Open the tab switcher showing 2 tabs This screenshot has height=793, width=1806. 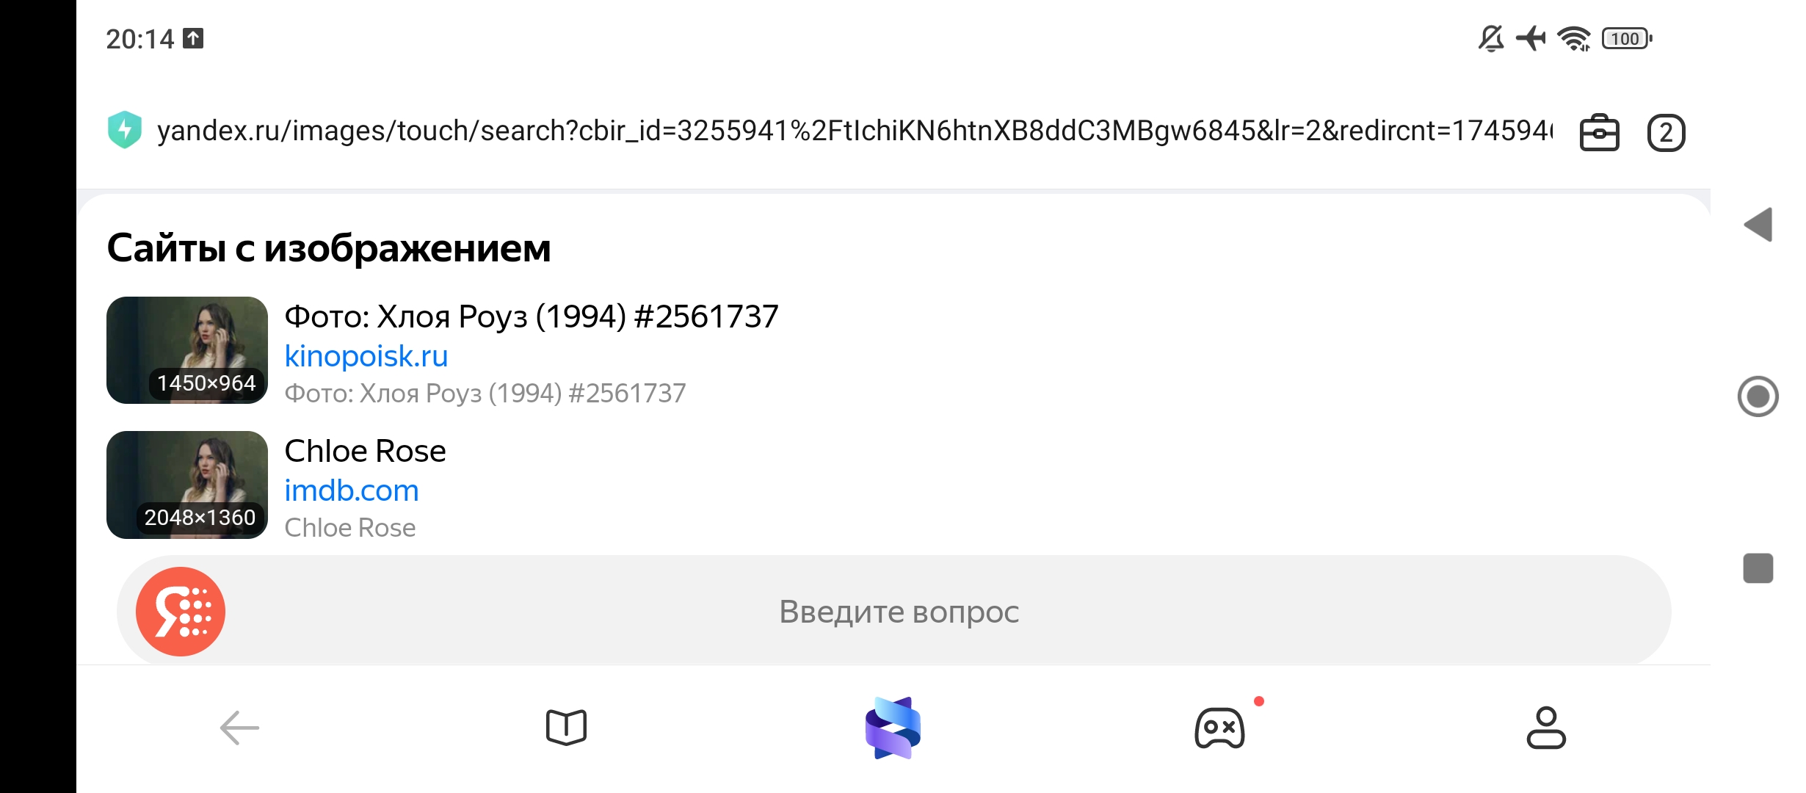(1666, 133)
